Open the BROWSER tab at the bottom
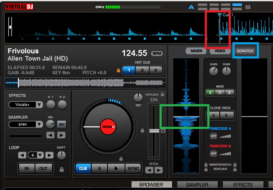273x190 pixels. [152, 185]
